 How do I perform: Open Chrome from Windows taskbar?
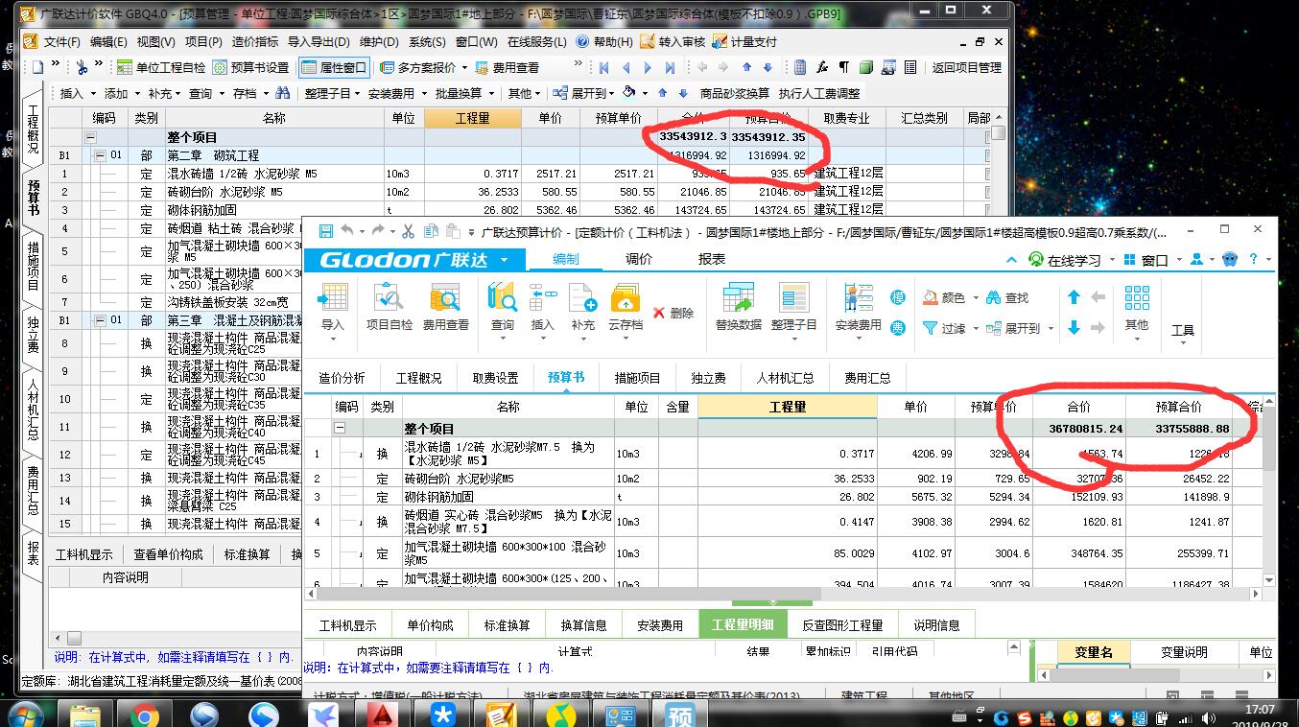click(146, 715)
